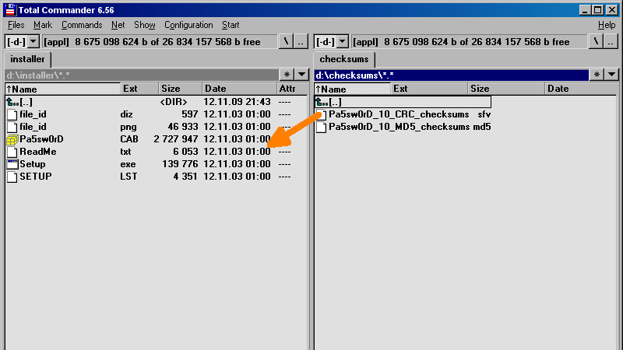Open left panel favorites asterisk button

coord(287,75)
